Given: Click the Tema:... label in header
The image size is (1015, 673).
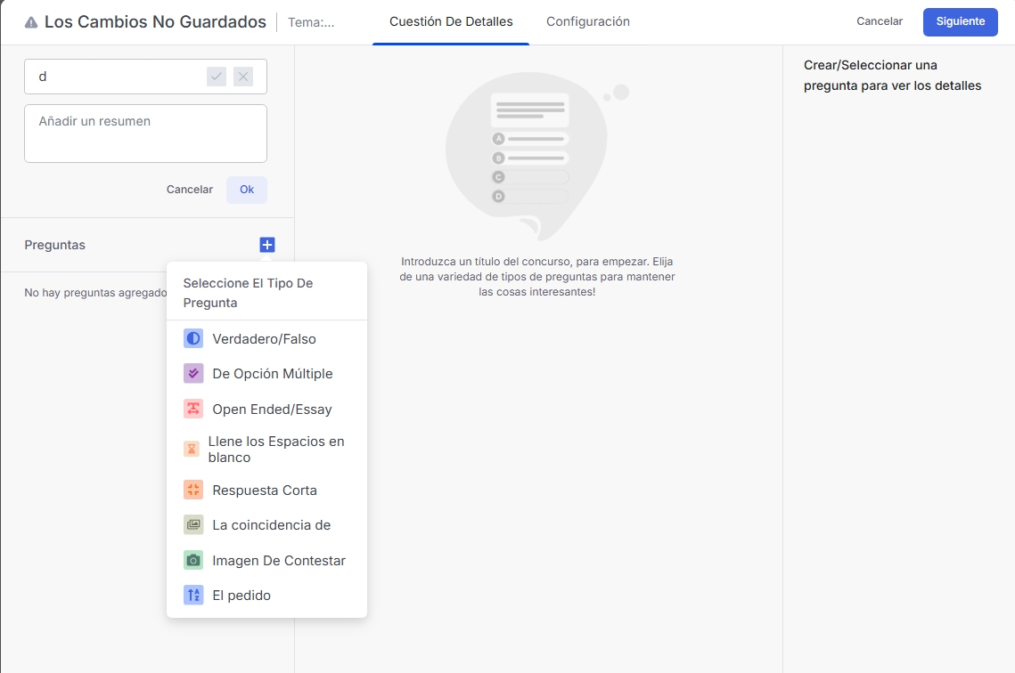Looking at the screenshot, I should pos(311,22).
